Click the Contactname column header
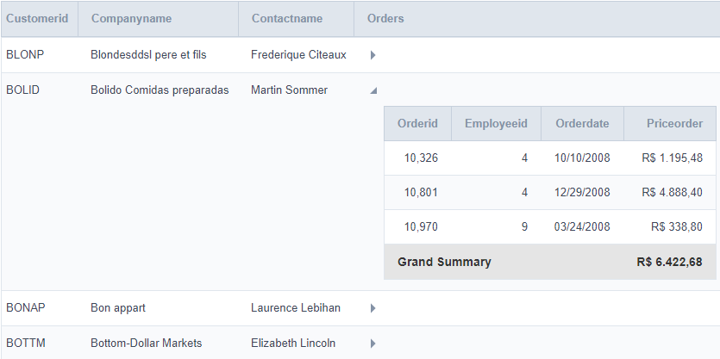720x359 pixels. (289, 18)
